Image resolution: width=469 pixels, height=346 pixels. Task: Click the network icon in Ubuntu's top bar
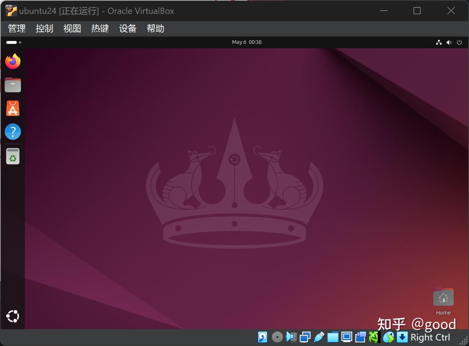[439, 42]
